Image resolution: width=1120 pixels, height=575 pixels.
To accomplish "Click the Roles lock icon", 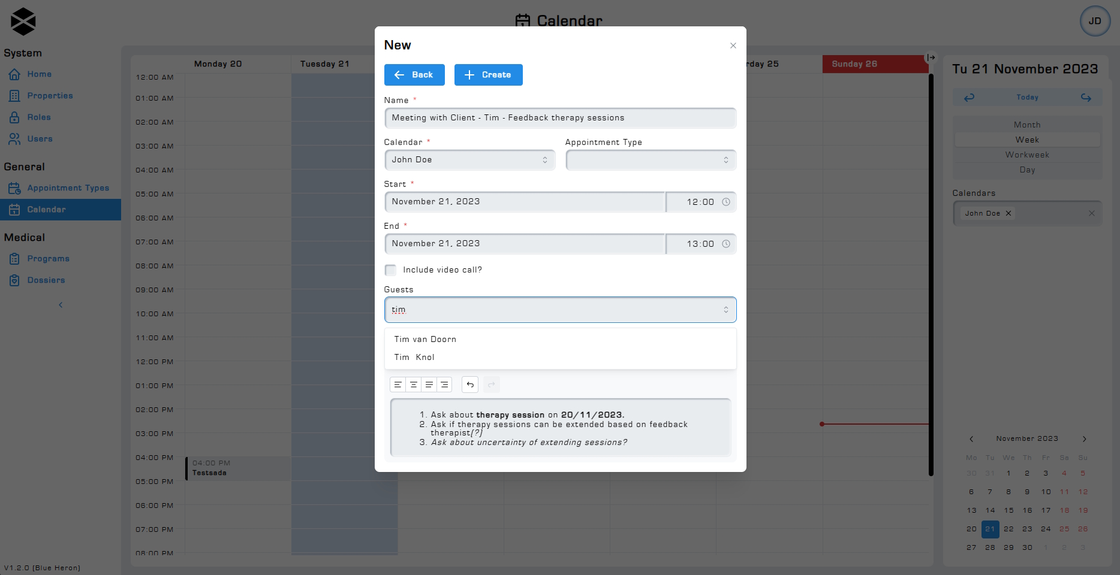I will 14,117.
